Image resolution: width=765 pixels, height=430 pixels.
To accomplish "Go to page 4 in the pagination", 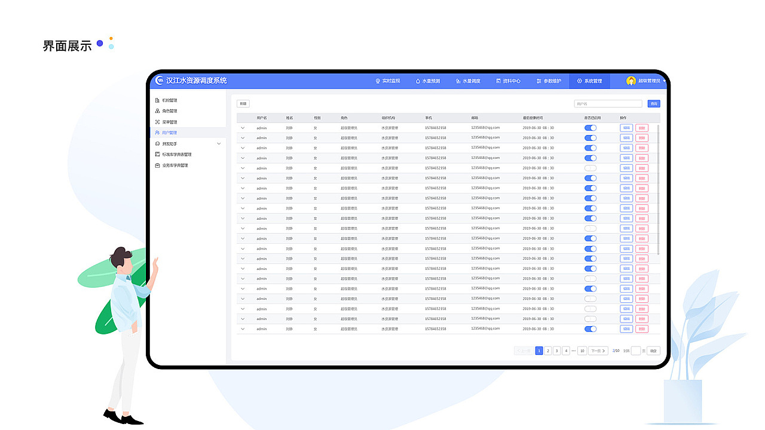I will pyautogui.click(x=566, y=351).
